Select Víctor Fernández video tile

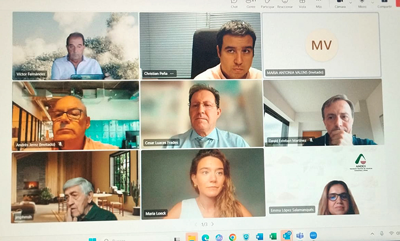75,46
